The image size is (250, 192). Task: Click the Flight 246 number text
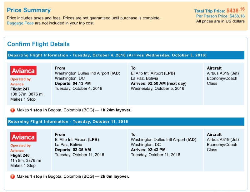(x=20, y=156)
